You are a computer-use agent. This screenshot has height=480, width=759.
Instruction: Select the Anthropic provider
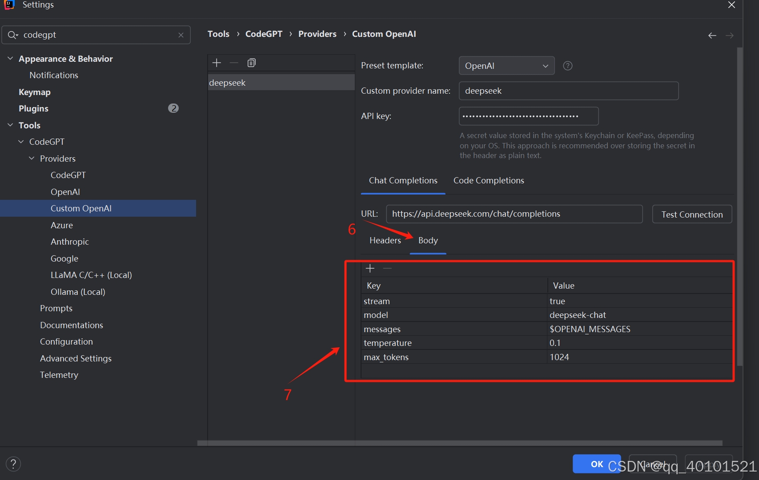coord(70,242)
